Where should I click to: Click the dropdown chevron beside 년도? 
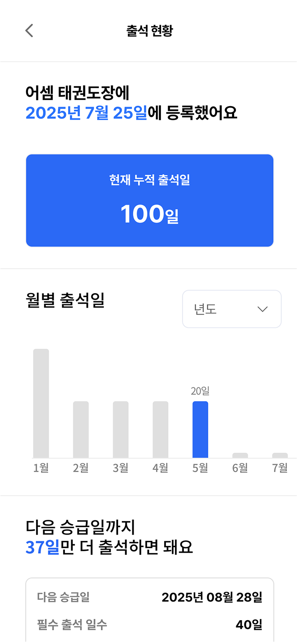(x=262, y=309)
